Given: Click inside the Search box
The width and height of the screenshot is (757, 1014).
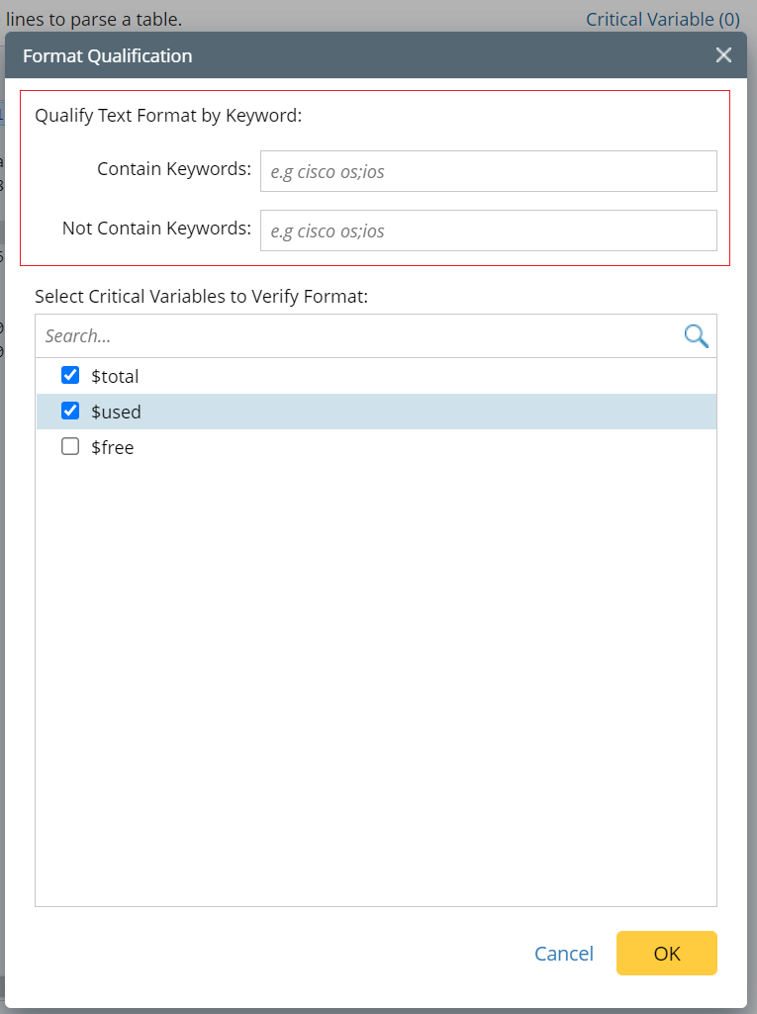Looking at the screenshot, I should pyautogui.click(x=297, y=335).
